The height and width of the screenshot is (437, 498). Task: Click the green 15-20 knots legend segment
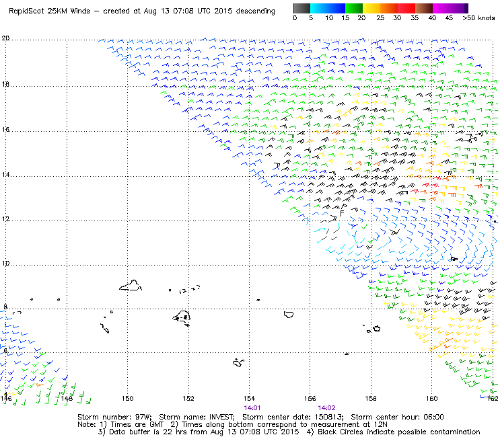point(354,8)
